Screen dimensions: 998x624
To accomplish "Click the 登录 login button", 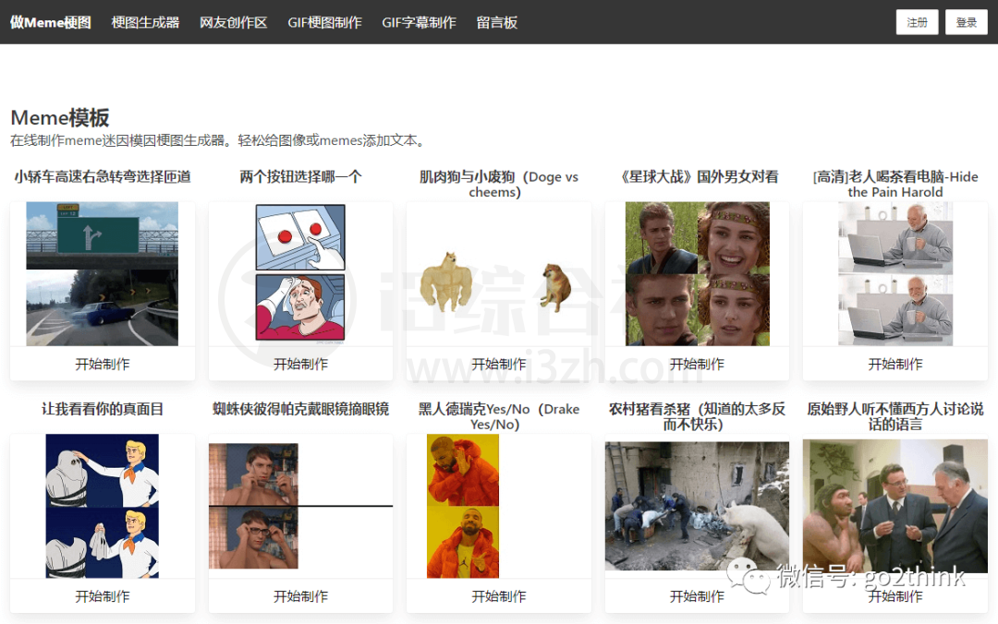I will (x=967, y=22).
